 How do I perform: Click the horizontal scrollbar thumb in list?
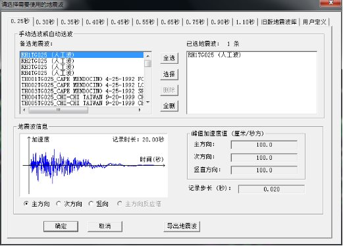[59, 110]
